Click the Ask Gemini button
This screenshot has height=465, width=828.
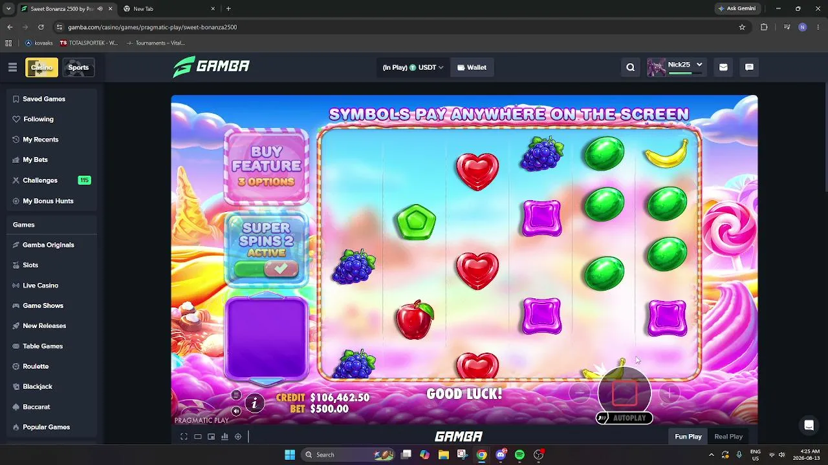tap(737, 8)
